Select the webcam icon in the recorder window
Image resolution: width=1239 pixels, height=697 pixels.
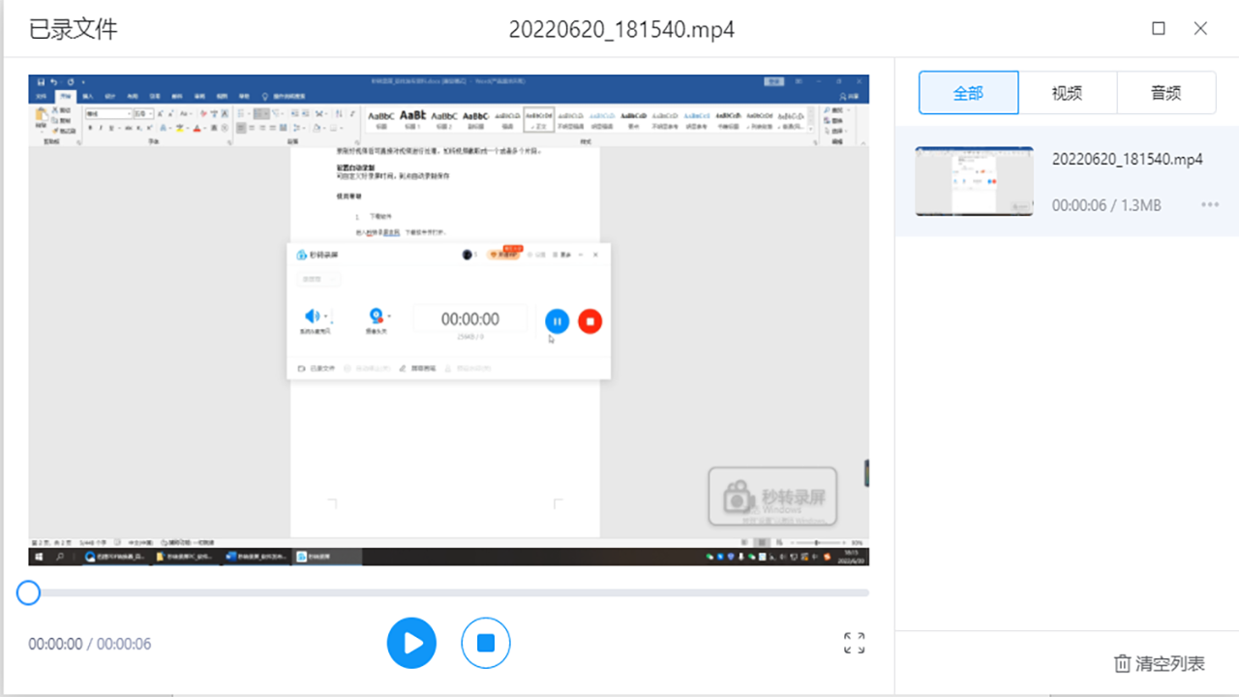[376, 316]
